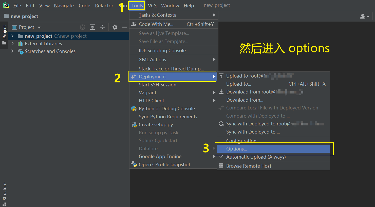Image resolution: width=375 pixels, height=207 pixels.
Task: Click the Open CProfile snapshot icon
Action: 134,164
